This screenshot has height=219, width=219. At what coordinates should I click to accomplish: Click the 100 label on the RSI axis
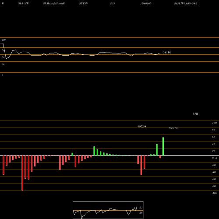[4, 40]
